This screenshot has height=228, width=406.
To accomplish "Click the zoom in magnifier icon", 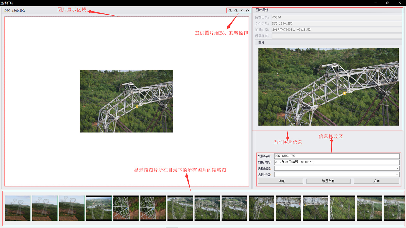I will click(x=230, y=11).
